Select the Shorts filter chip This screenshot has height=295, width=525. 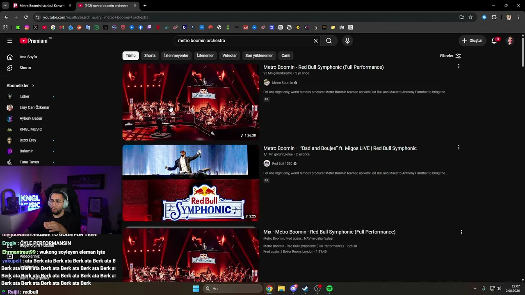[150, 55]
